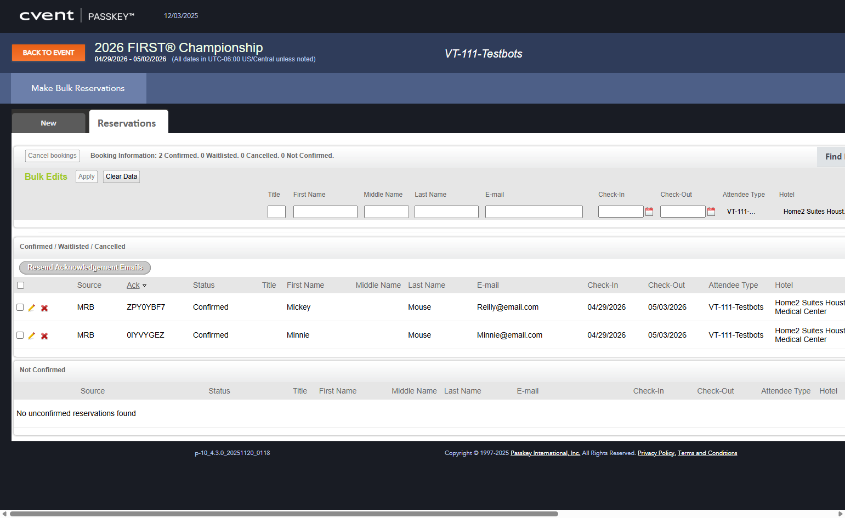Select acknowledgement number ZPY0YBF7

point(146,308)
